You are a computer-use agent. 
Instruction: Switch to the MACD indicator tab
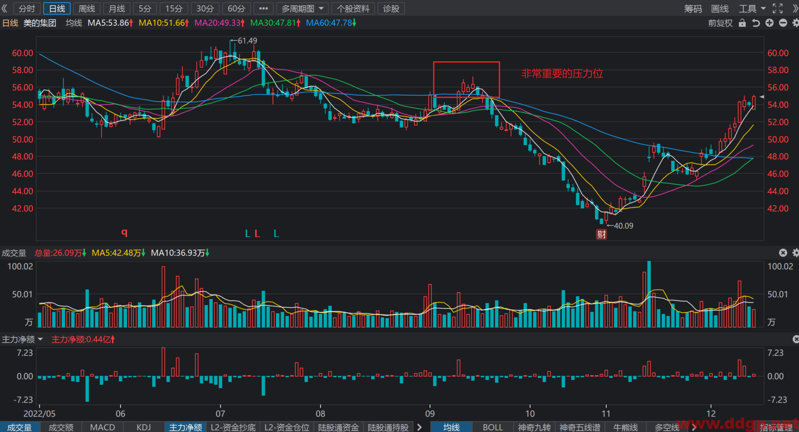click(102, 427)
